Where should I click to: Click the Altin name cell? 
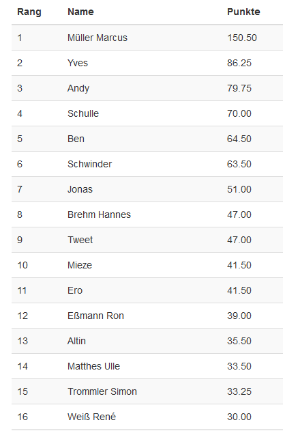[x=76, y=341]
